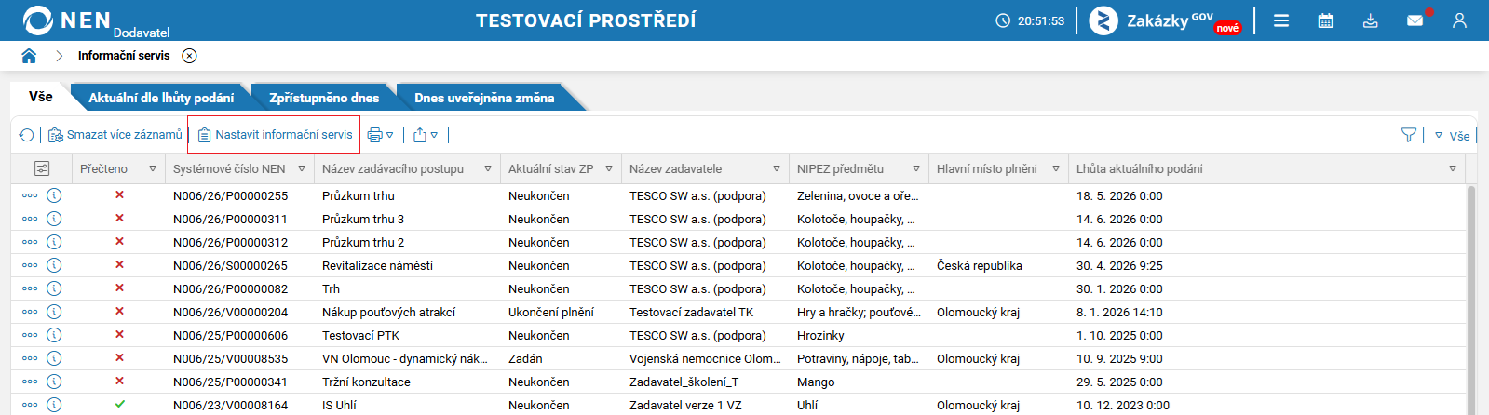
Task: Toggle read status of Testovací PTK
Action: [119, 334]
